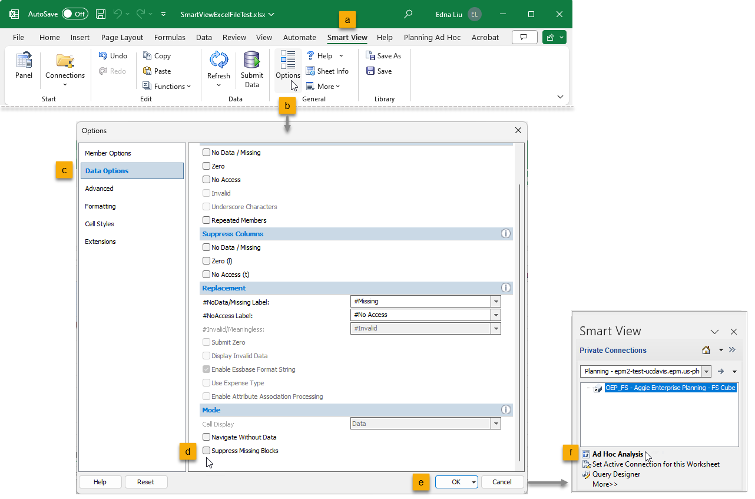Open the Home ribbon tab

(x=49, y=37)
